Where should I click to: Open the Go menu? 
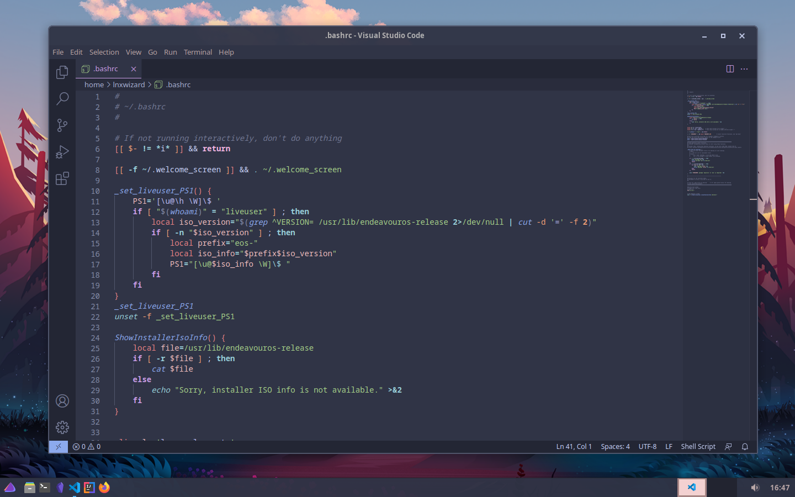click(153, 52)
